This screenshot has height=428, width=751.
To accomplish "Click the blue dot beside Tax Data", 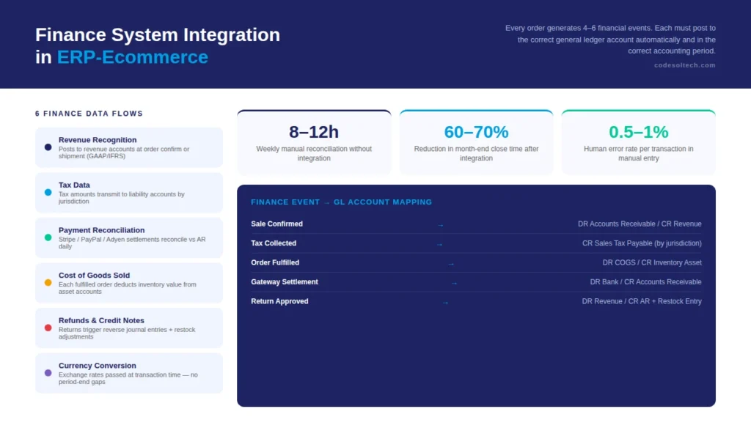I will [x=48, y=193].
